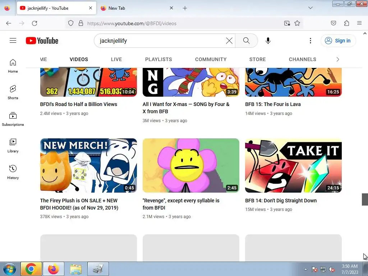Open BFB 14: Don't Dig Straight Down title
Screen dimensions: 368x276
pyautogui.click(x=281, y=201)
